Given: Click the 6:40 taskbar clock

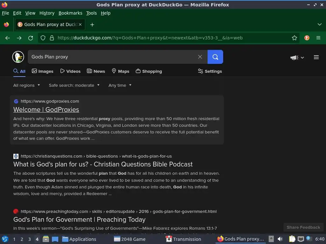Looking at the screenshot, I should coord(320,239).
